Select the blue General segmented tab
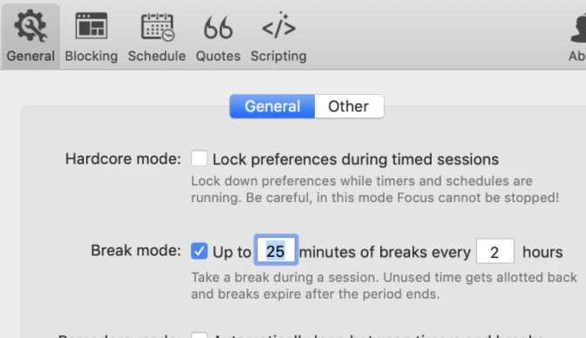Screen dimensions: 586x338 click(x=272, y=106)
